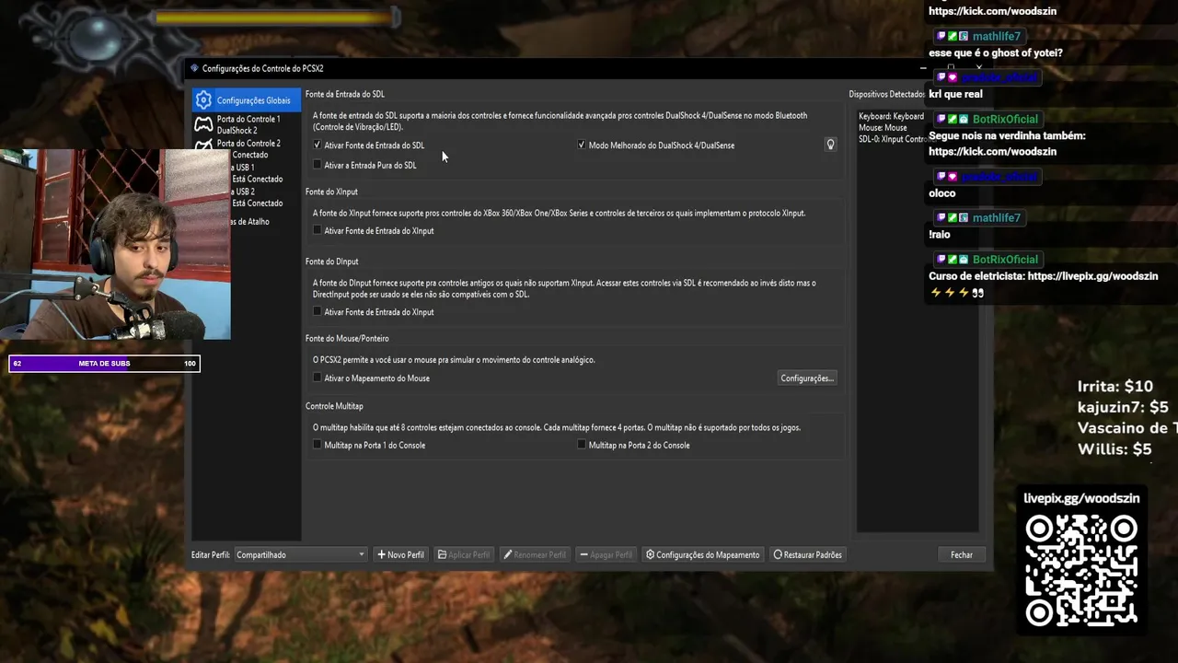
Task: Click the Renomear Perfil button
Action: click(x=535, y=554)
